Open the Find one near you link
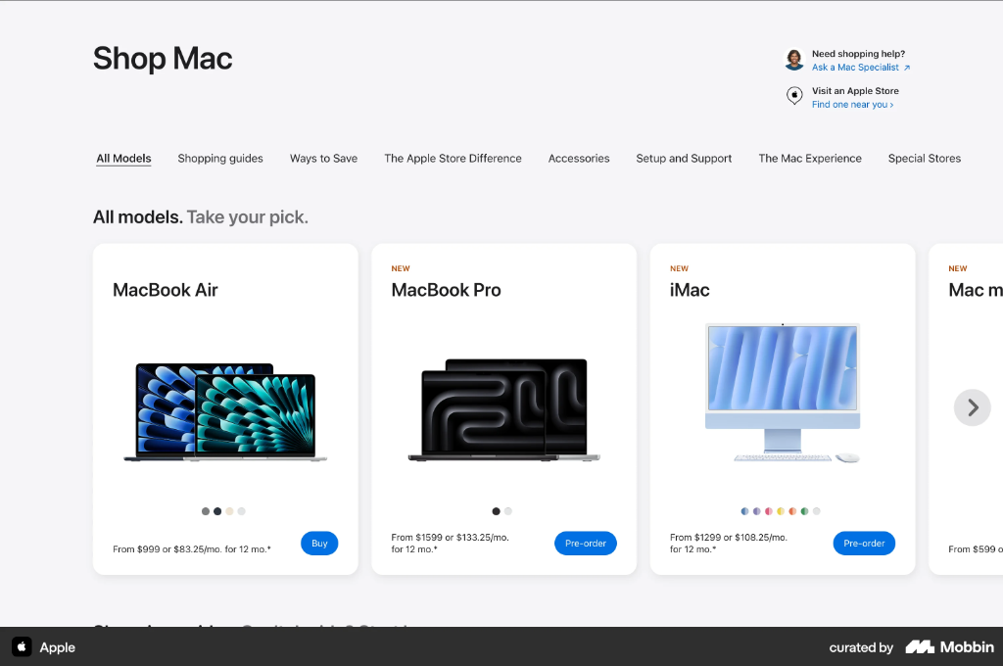 tap(852, 104)
